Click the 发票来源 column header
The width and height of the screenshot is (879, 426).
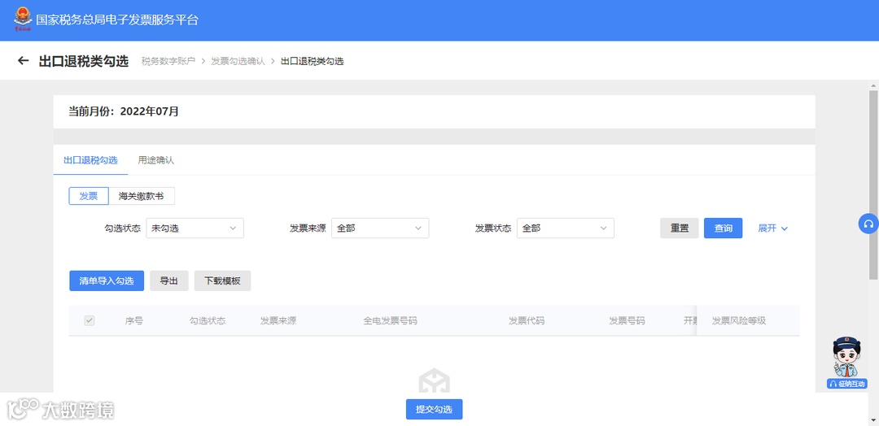point(278,321)
